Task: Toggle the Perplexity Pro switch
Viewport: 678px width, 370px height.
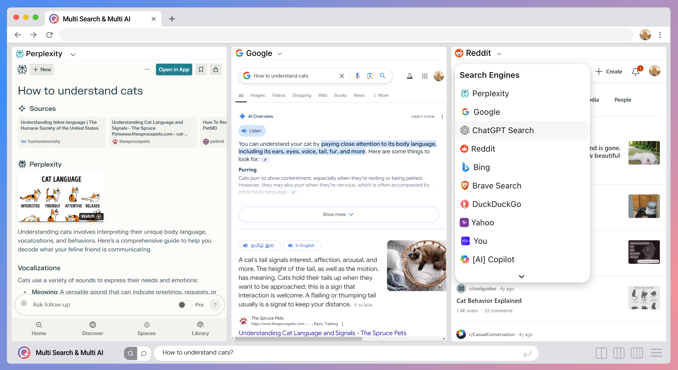Action: click(185, 305)
